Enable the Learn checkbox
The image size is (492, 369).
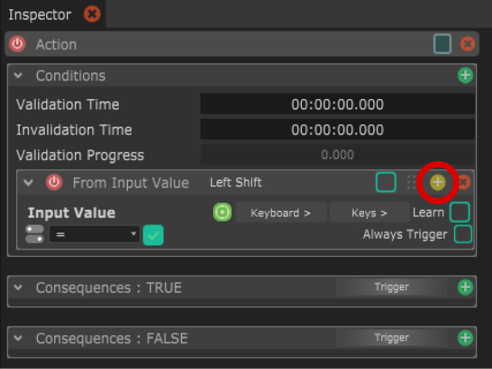459,212
